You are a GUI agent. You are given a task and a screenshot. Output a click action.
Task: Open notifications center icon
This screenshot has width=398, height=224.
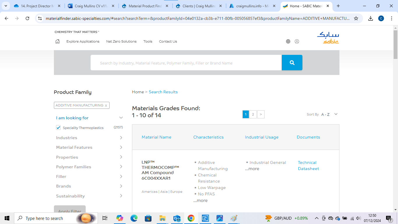pyautogui.click(x=389, y=218)
